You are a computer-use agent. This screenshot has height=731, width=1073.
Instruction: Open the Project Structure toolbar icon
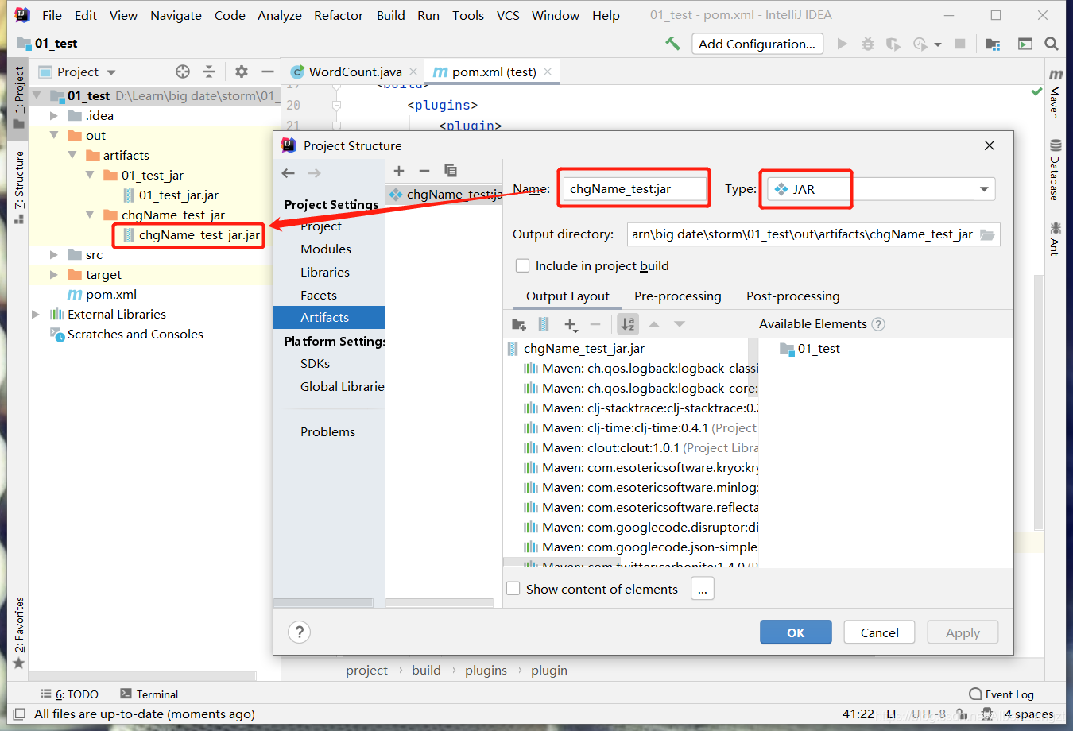(x=993, y=44)
